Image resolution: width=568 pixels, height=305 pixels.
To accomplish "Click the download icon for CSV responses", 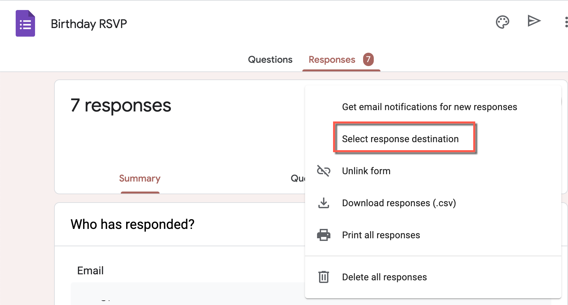I will 323,203.
